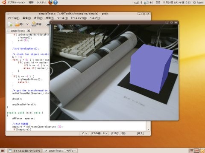
Task: Click the 'return;' statement in the code
Action: pos(23,82)
